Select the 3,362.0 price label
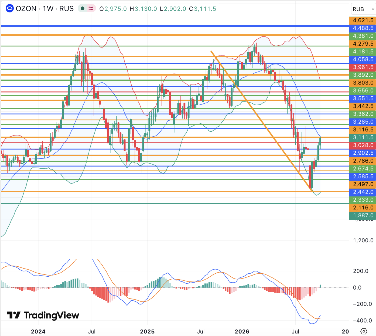Screen dimensions: 376x336 [363, 114]
